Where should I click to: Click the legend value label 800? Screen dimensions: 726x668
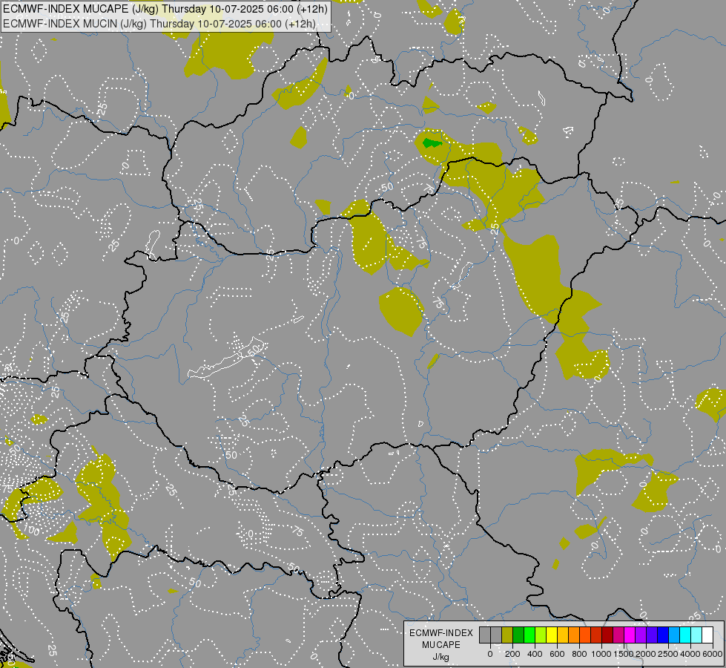pyautogui.click(x=579, y=654)
